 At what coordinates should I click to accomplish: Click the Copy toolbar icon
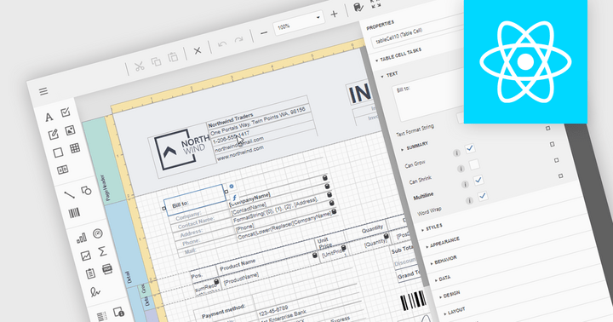pyautogui.click(x=157, y=62)
